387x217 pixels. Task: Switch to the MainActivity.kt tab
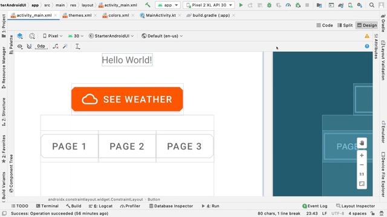pos(160,15)
